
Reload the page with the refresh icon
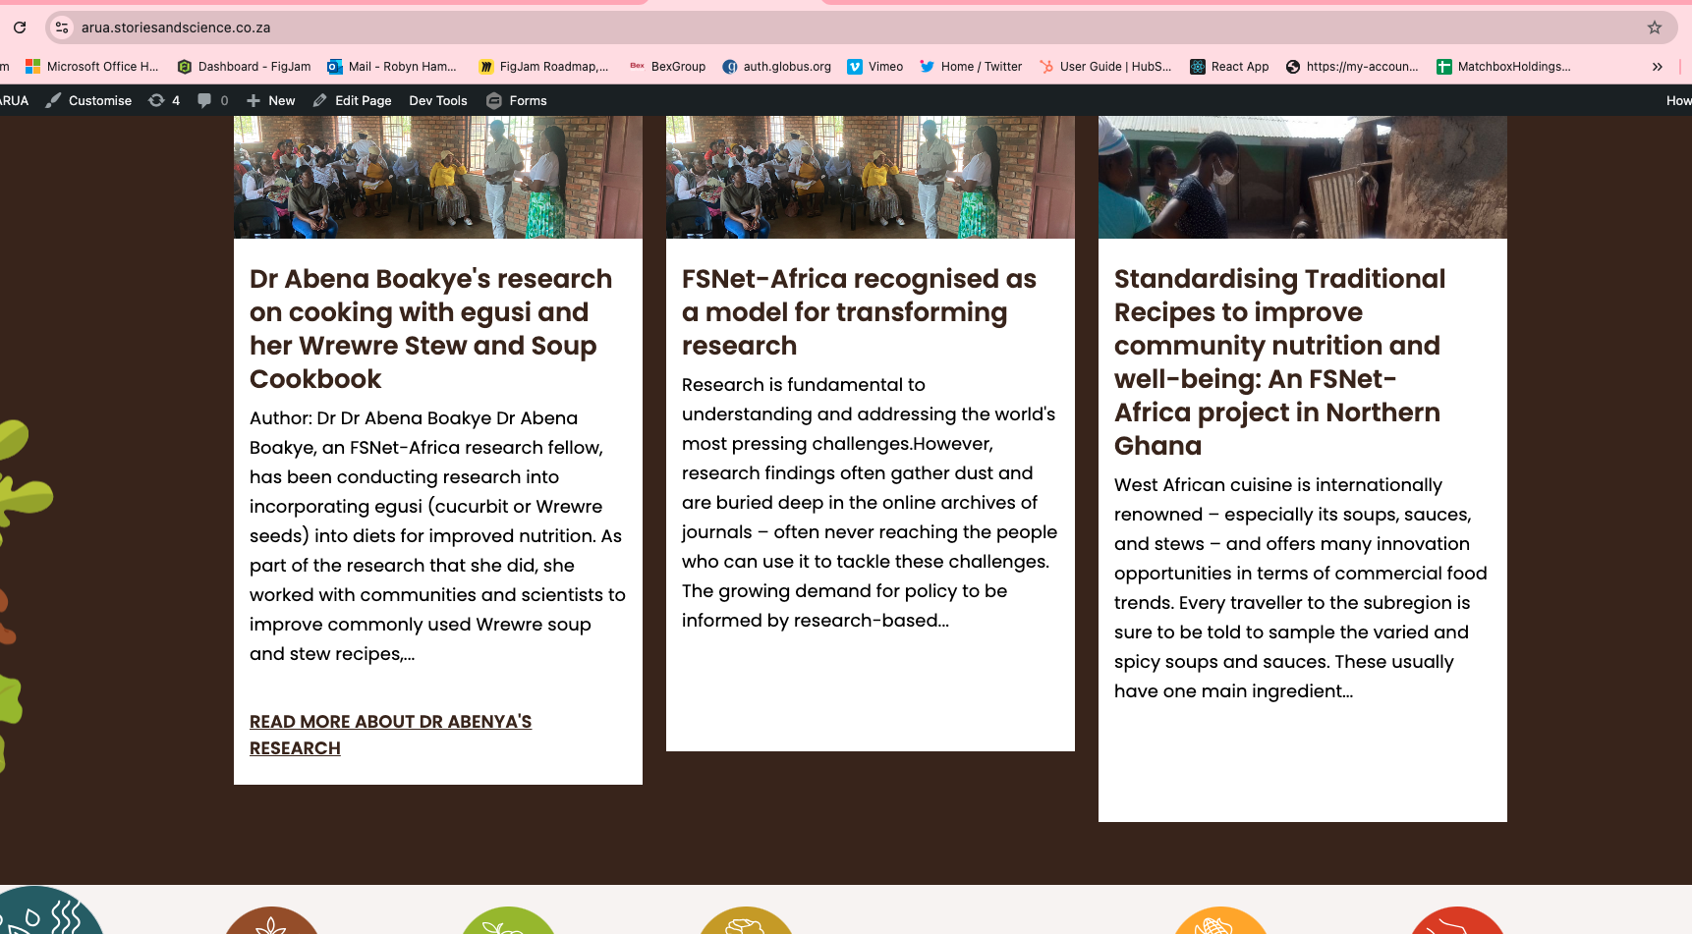pyautogui.click(x=20, y=27)
